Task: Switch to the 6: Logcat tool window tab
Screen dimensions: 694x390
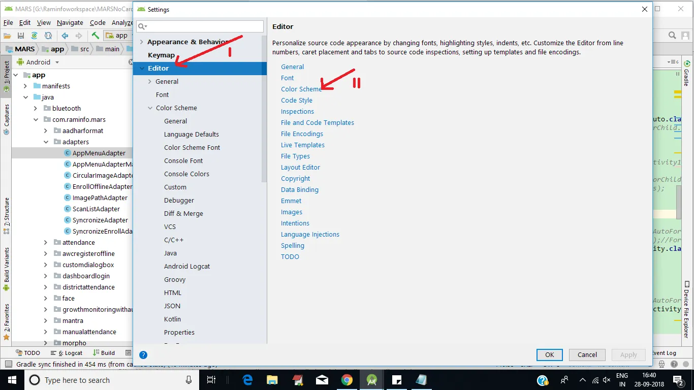Action: coord(66,353)
